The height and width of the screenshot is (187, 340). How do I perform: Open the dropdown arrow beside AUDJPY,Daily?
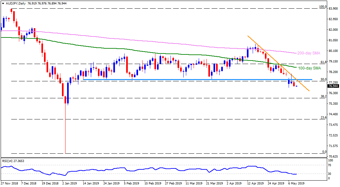click(3, 3)
